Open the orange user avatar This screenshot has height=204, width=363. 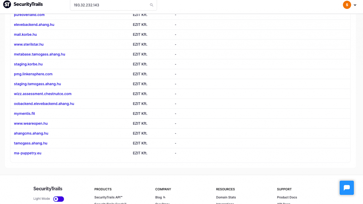click(x=347, y=5)
